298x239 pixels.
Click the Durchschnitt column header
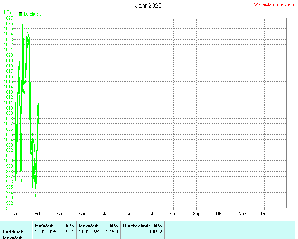click(136, 226)
